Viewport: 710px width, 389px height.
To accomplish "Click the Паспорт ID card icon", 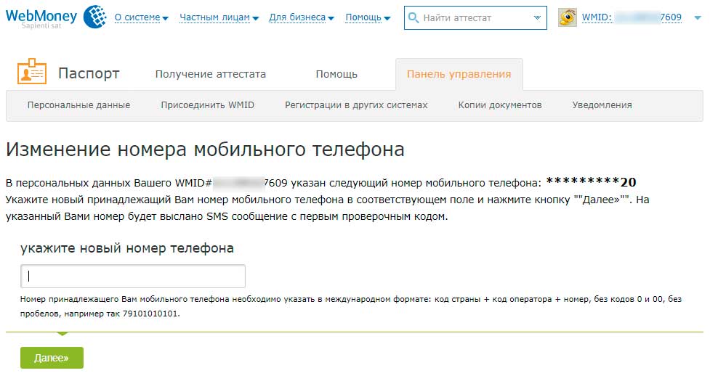I will pos(32,71).
